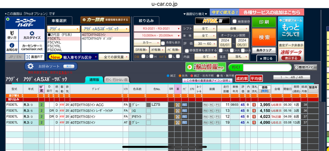Click the 条件クリア button

coord(264,50)
